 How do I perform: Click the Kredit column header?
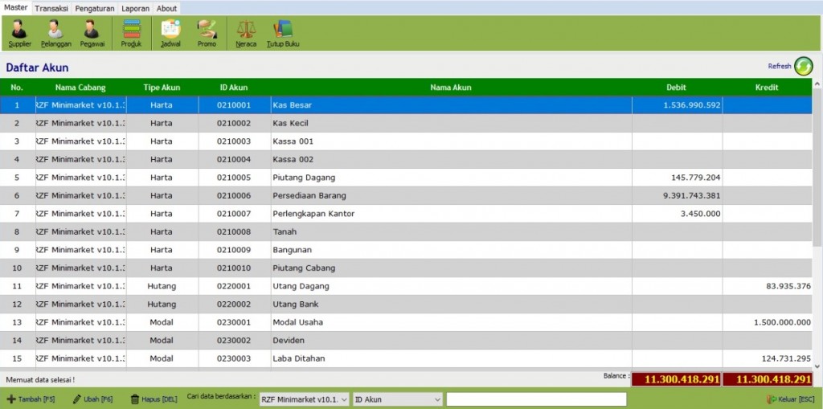coord(767,87)
